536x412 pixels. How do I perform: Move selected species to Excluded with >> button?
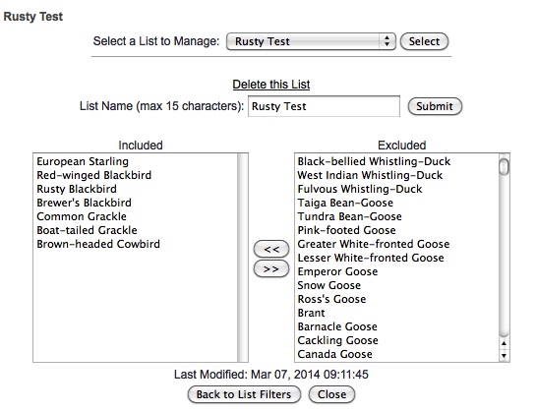click(x=271, y=269)
